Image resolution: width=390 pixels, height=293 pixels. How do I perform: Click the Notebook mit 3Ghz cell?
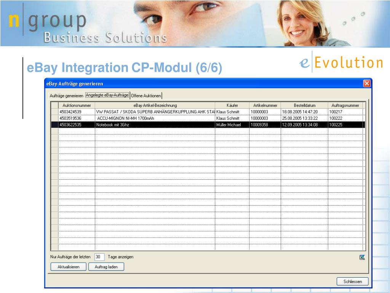pyautogui.click(x=155, y=125)
